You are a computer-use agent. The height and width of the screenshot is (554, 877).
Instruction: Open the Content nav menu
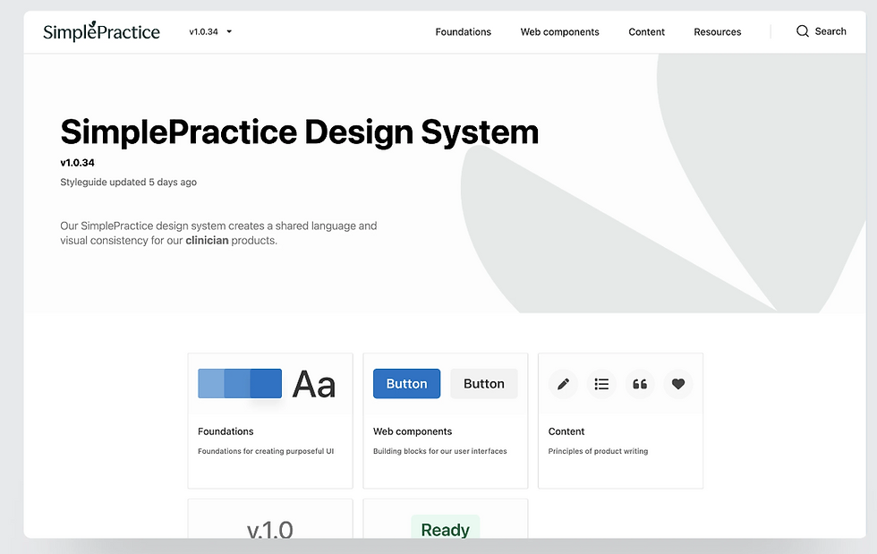pos(646,32)
